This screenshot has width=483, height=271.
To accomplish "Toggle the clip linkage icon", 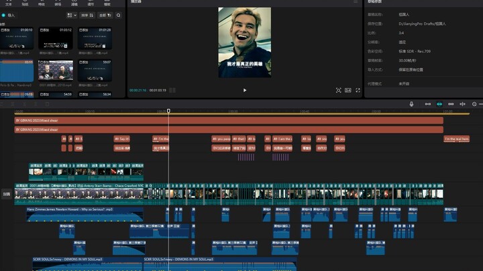I will pos(451,104).
